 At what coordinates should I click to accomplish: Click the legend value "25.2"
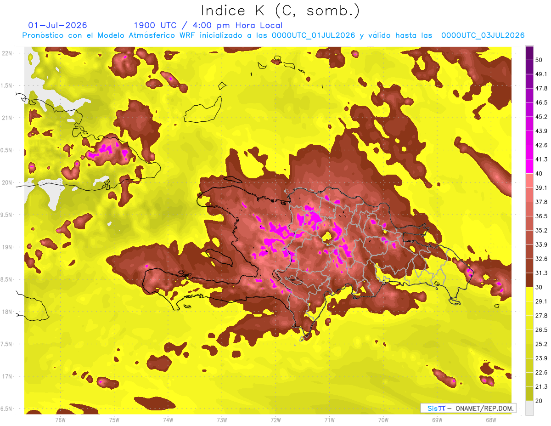541,344
